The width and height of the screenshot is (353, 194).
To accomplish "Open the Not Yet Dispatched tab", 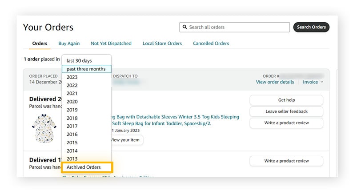I will [111, 44].
